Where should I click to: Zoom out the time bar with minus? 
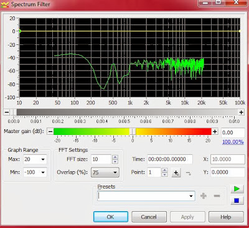[x=7, y=112]
